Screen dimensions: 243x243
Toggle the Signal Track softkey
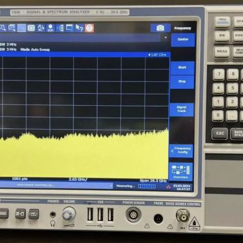pos(181,110)
